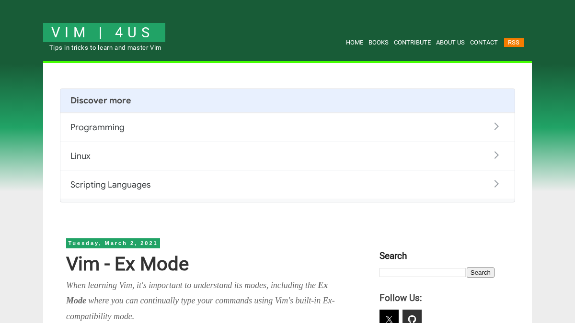
Task: Focus the sidebar search input field
Action: (x=423, y=272)
